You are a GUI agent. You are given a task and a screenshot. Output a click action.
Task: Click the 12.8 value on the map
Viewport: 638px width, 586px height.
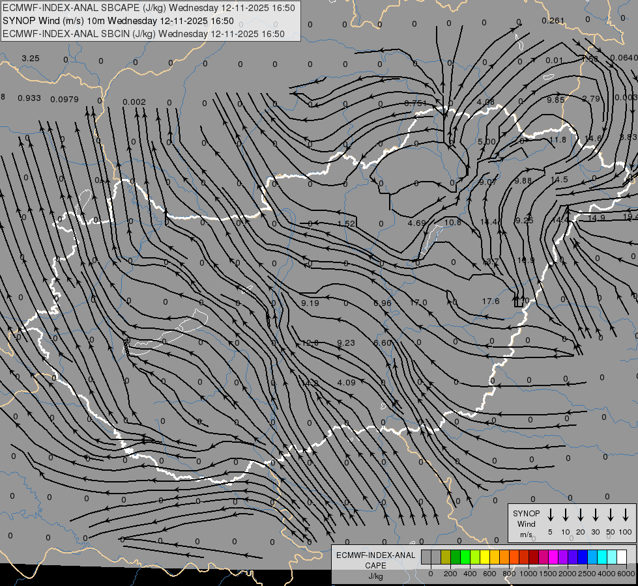[x=310, y=343]
